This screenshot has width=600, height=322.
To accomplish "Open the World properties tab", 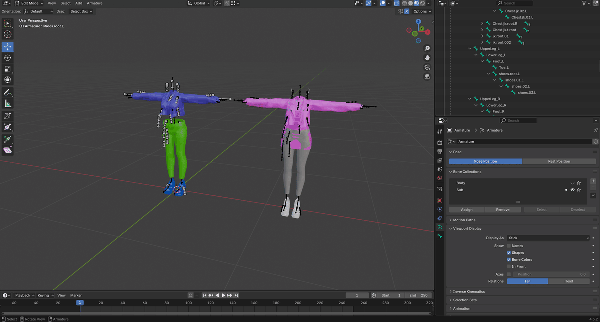I will point(440,178).
